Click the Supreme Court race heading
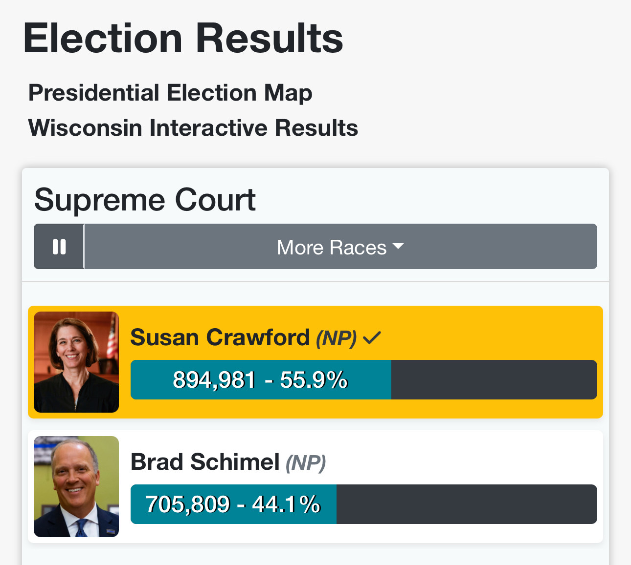631x565 pixels. (x=145, y=200)
